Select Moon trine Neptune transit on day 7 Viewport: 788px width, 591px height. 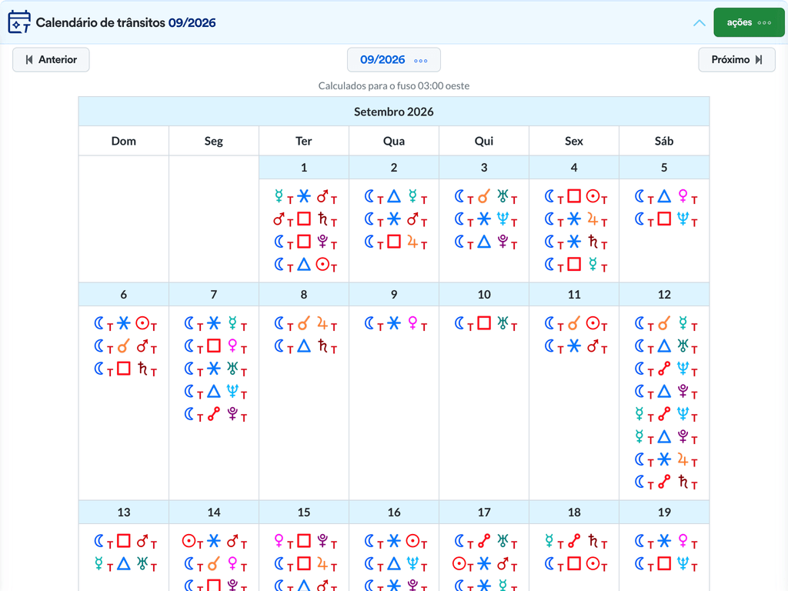point(215,392)
